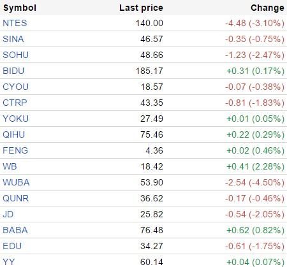
Task: Select the CYOU ticker link
Action: click(x=15, y=87)
